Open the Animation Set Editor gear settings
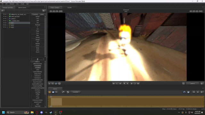 coord(44,11)
